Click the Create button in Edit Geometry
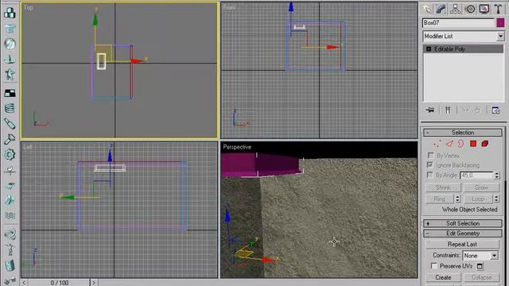Viewport: 509px width, 286px height. 443,277
